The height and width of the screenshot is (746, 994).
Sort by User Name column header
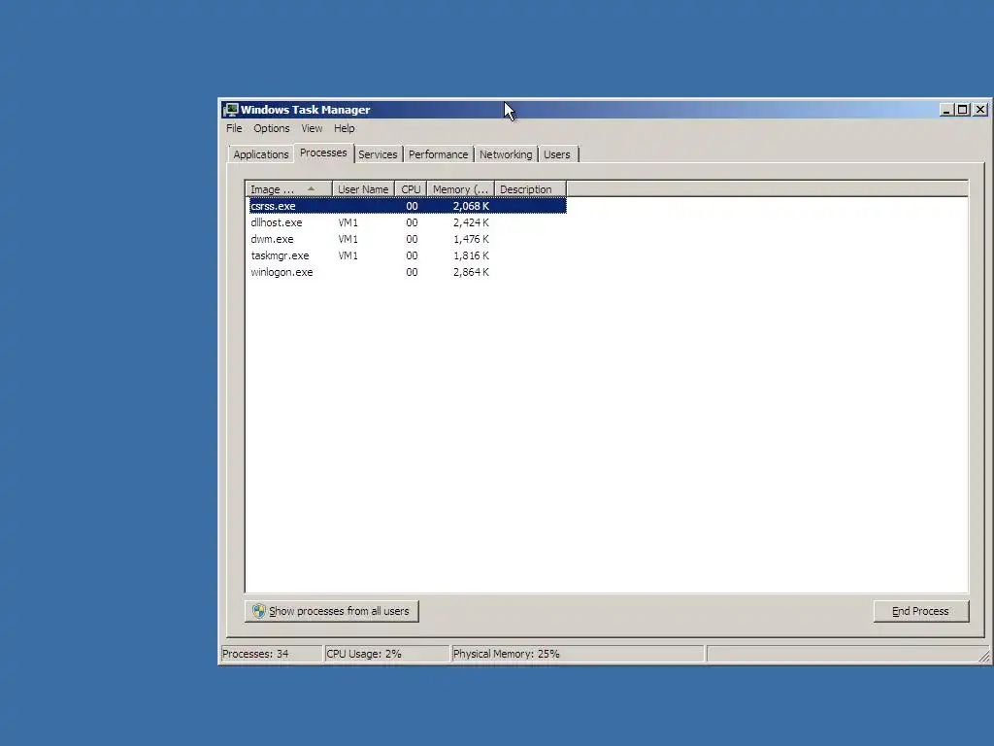tap(363, 189)
